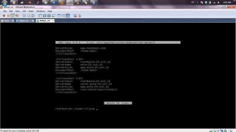Viewport: 236px width, 132px height.
Task: Click the red Power Off toolbar icon
Action: [4, 16]
